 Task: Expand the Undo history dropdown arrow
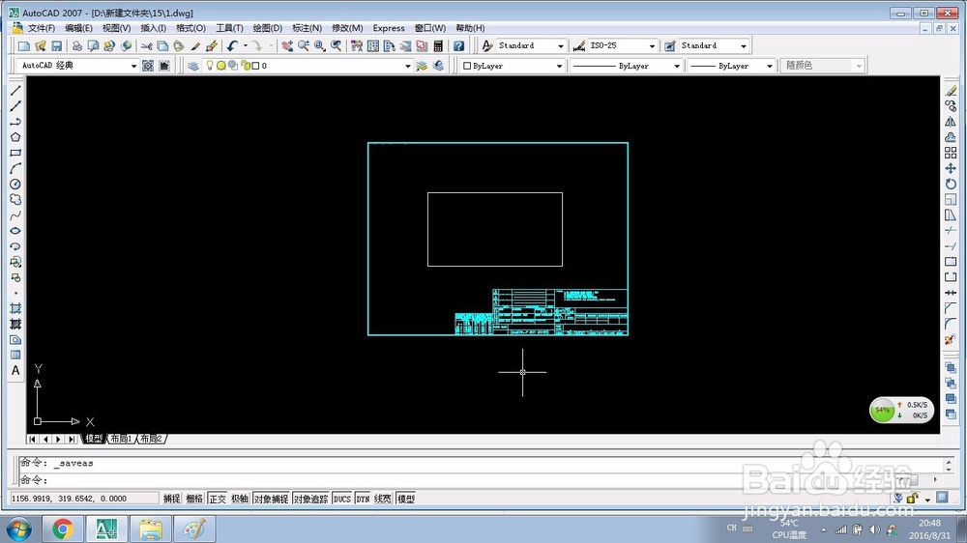coord(246,45)
